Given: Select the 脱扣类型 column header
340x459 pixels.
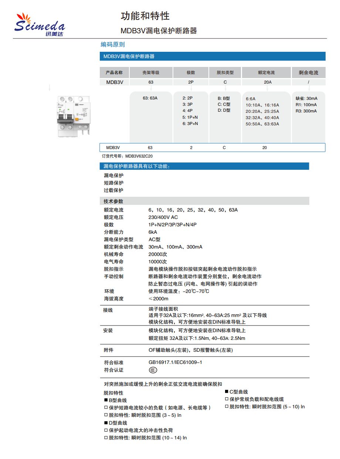Looking at the screenshot, I should (225, 72).
